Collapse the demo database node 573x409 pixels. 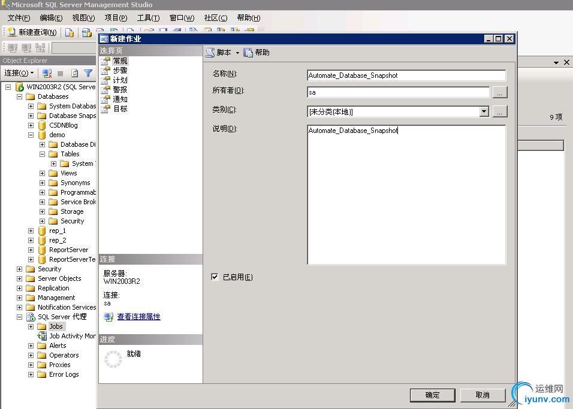(x=31, y=135)
